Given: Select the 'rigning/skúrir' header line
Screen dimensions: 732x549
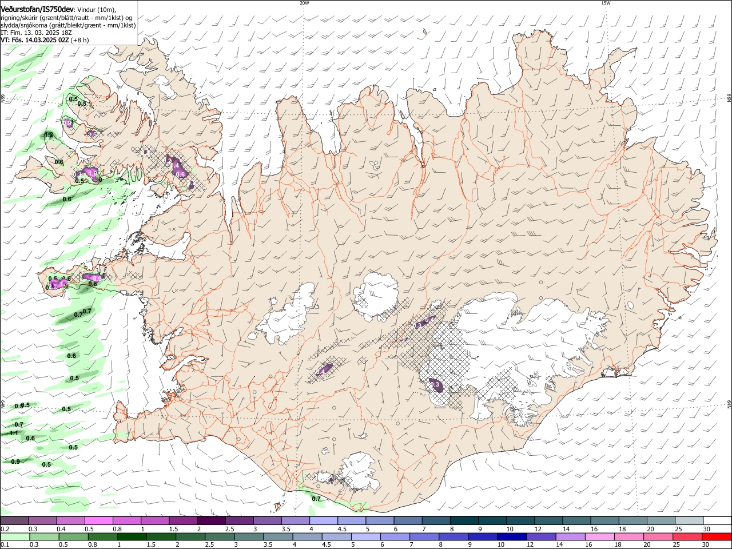Looking at the screenshot, I should (66, 17).
